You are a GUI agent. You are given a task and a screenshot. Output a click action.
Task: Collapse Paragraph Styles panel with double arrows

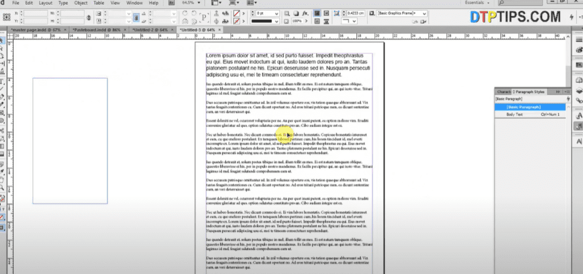(x=558, y=92)
